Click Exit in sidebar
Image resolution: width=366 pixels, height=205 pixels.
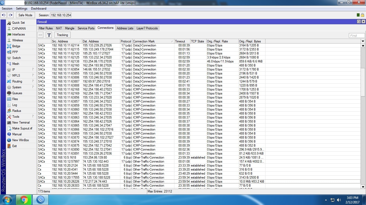point(14,146)
